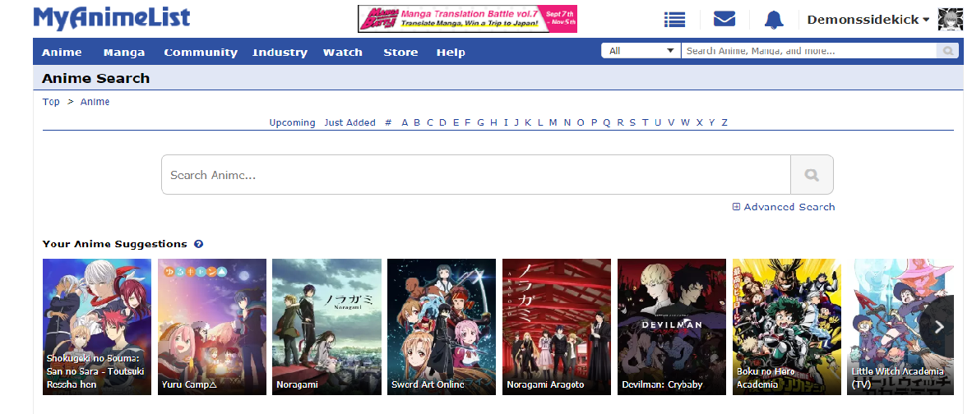The image size is (972, 414).
Task: Browse anime starting with letter E
Action: 456,122
